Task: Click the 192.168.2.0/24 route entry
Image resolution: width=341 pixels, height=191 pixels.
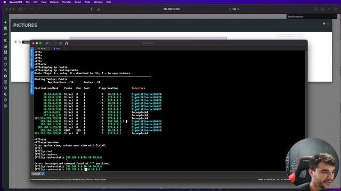Action: [x=51, y=131]
